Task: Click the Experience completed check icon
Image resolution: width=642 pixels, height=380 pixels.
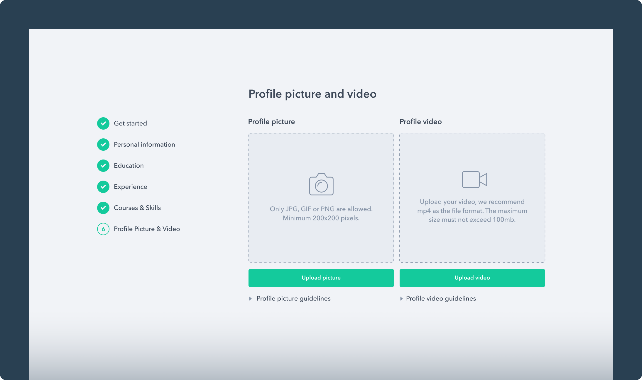Action: click(103, 187)
